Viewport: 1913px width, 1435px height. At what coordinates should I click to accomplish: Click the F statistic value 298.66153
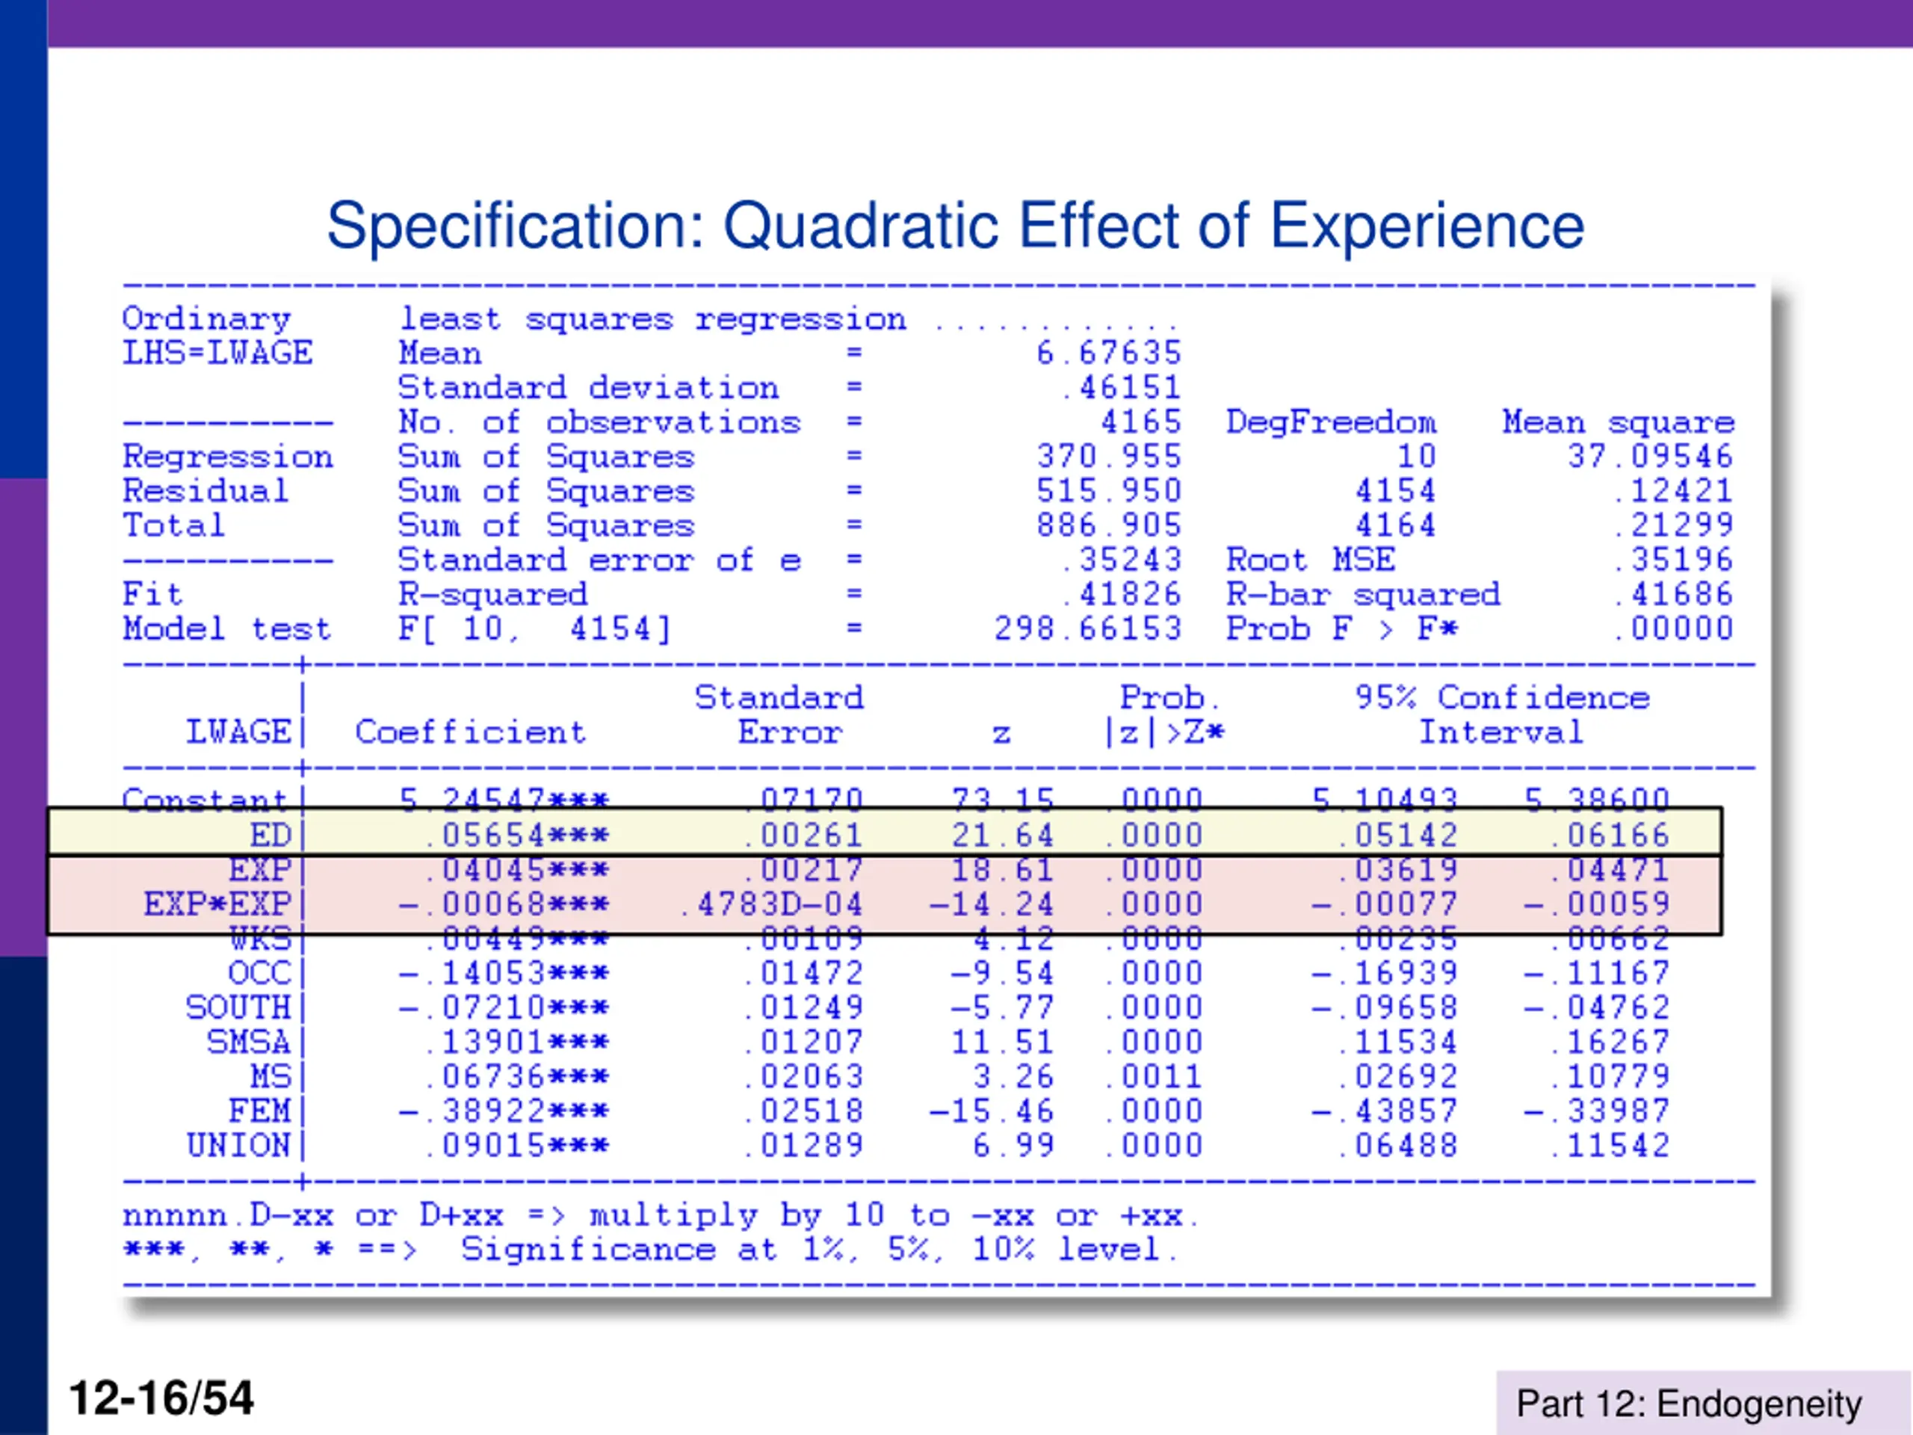click(1087, 629)
